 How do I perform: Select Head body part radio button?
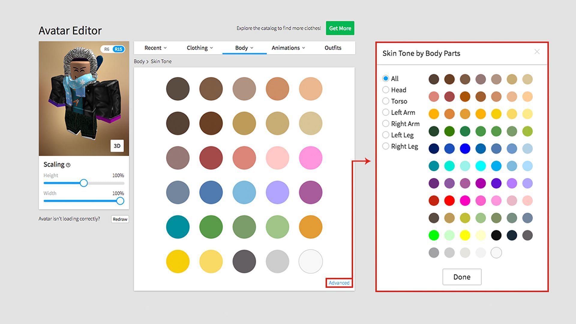click(387, 89)
